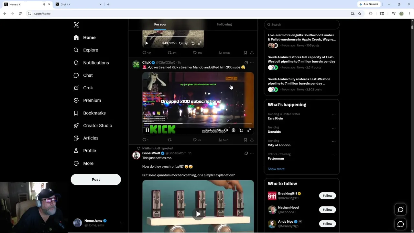Pause the Kick video
The height and width of the screenshot is (233, 414).
(147, 130)
